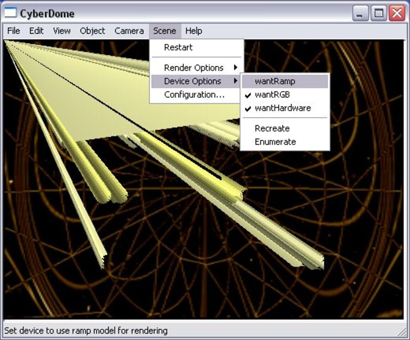Expand the Render Options submenu

tap(194, 67)
